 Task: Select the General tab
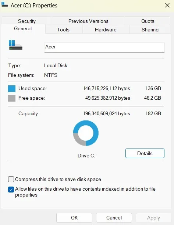click(x=23, y=28)
